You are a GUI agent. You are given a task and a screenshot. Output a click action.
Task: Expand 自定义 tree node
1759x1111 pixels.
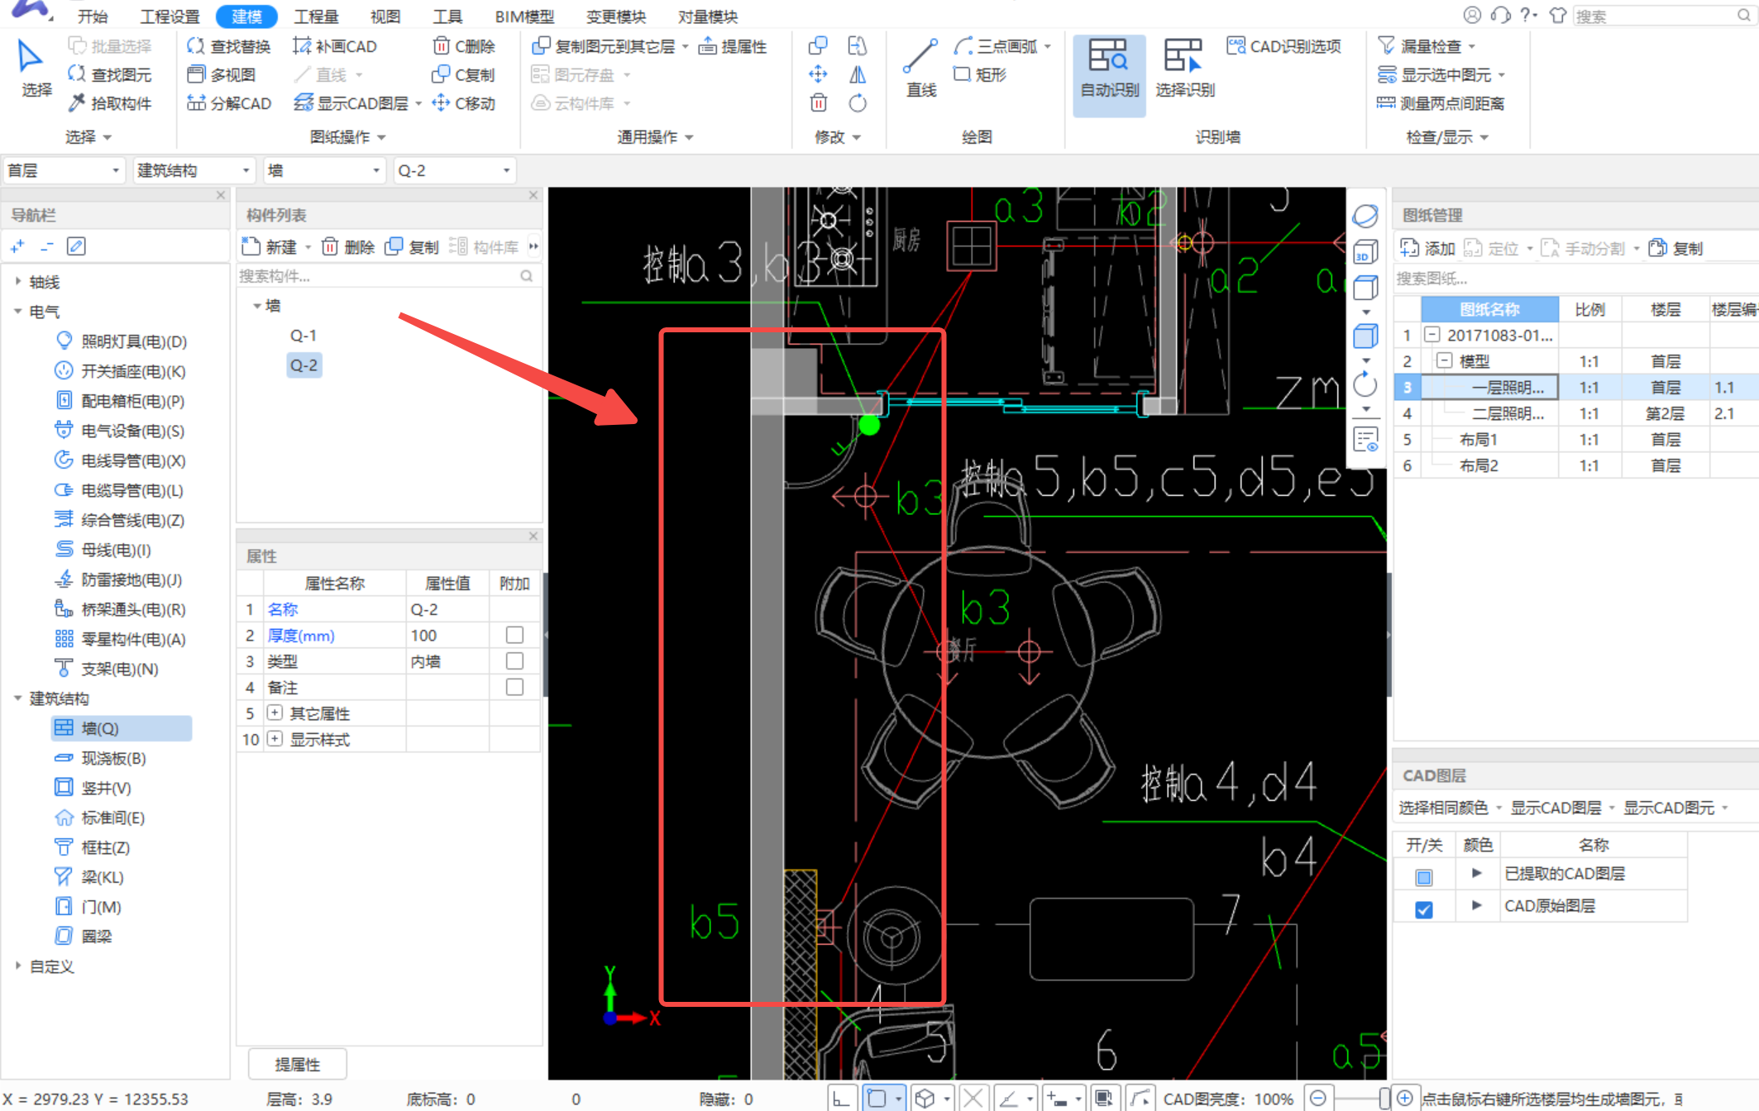click(x=18, y=966)
